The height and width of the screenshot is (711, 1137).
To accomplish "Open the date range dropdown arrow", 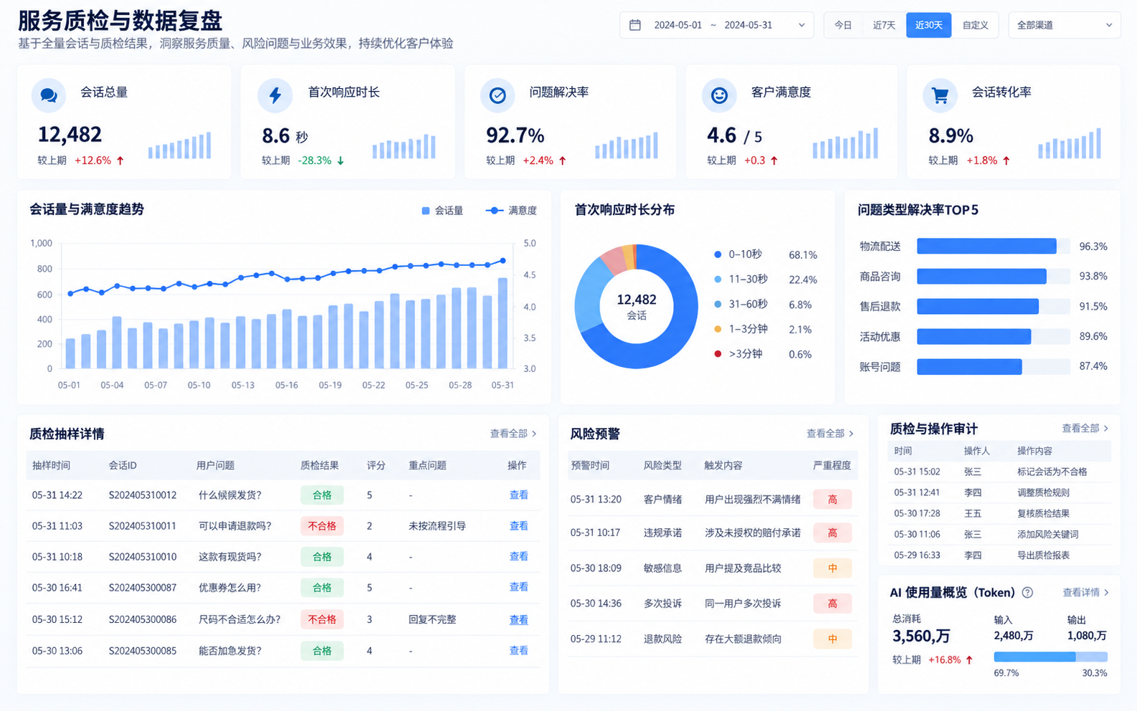I will point(801,25).
